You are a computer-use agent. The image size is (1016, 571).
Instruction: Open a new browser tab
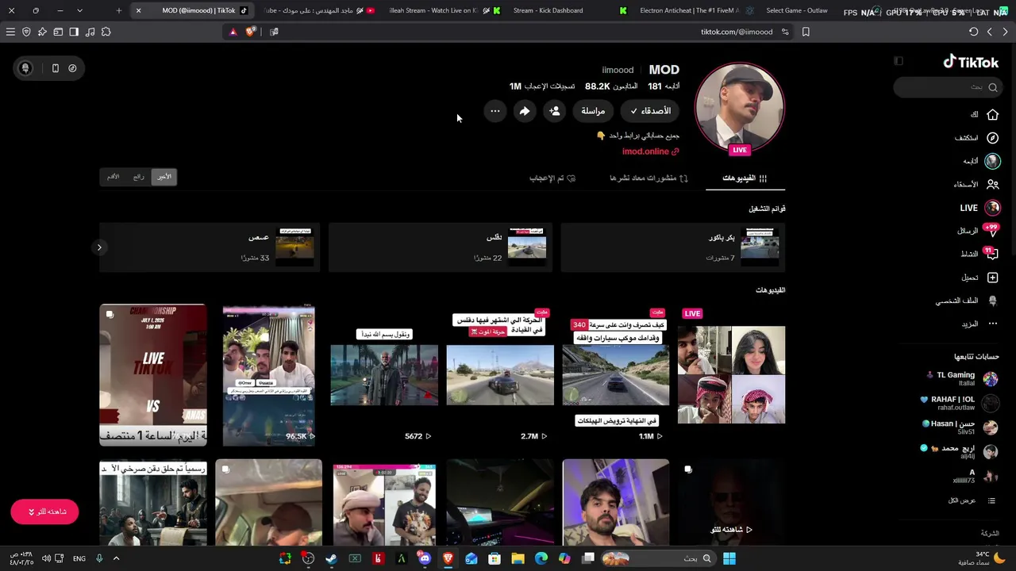tap(118, 10)
